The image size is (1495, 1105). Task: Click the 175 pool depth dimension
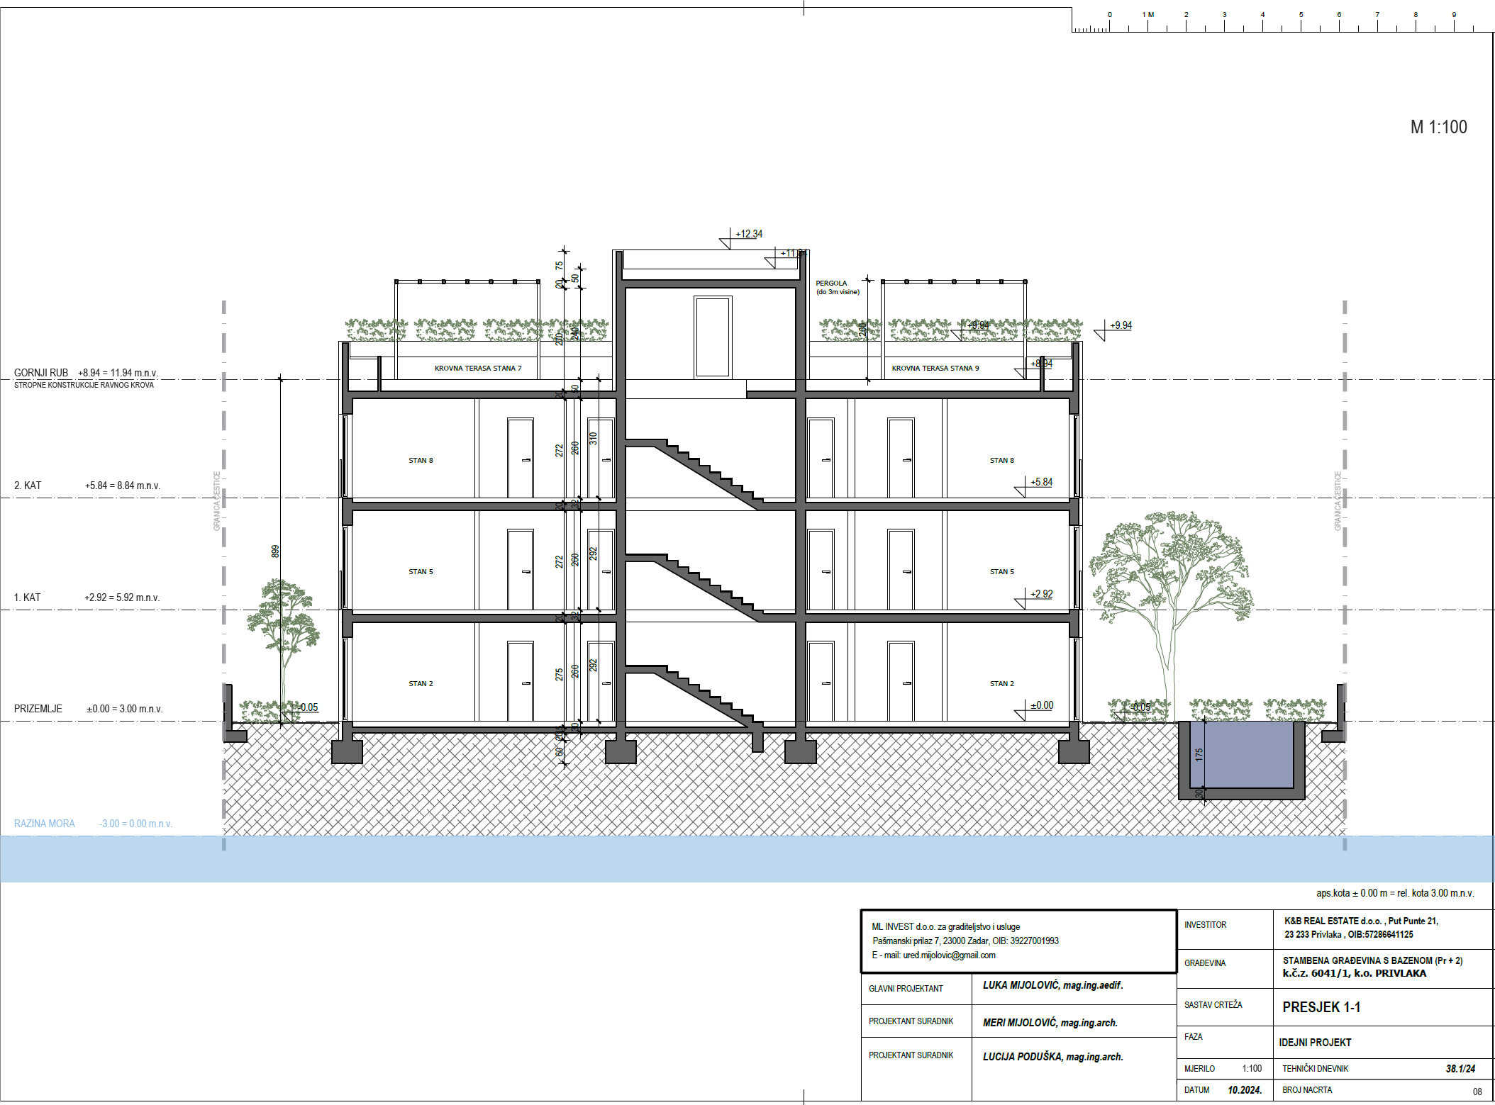pyautogui.click(x=1199, y=754)
